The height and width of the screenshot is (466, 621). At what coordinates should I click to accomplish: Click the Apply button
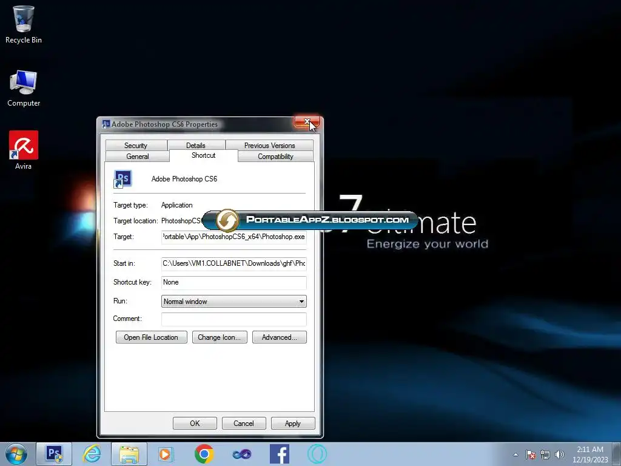coord(293,423)
